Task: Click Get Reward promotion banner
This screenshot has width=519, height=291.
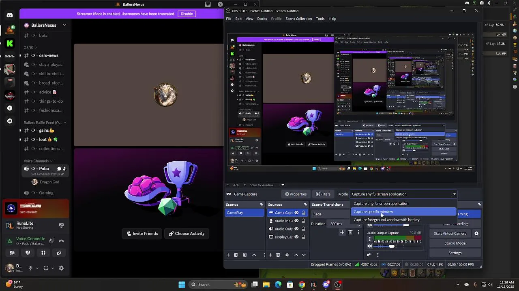Action: 36,209
